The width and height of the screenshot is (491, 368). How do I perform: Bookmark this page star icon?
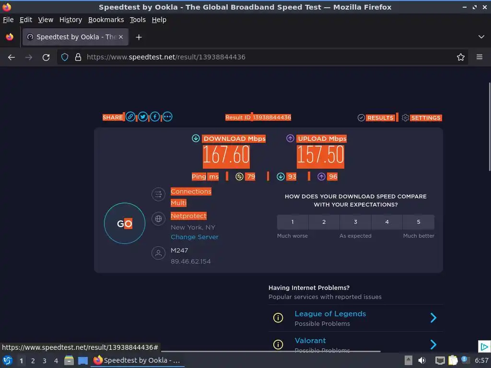[x=461, y=57]
